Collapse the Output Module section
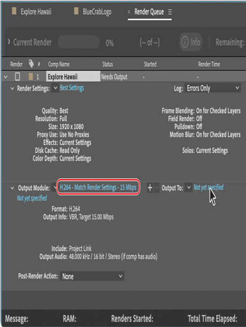The image size is (246, 327). 12,188
